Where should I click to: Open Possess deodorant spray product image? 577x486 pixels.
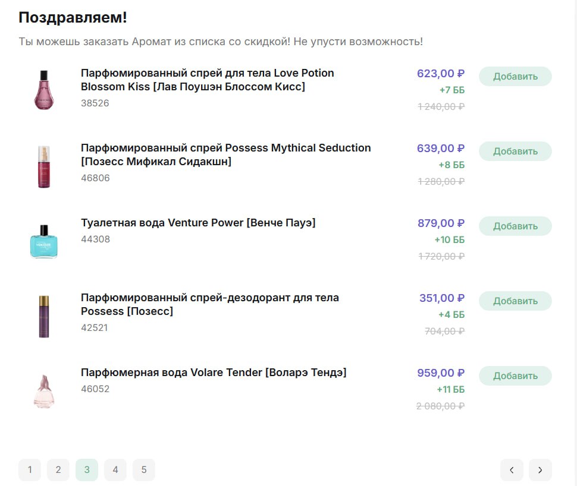pos(44,316)
